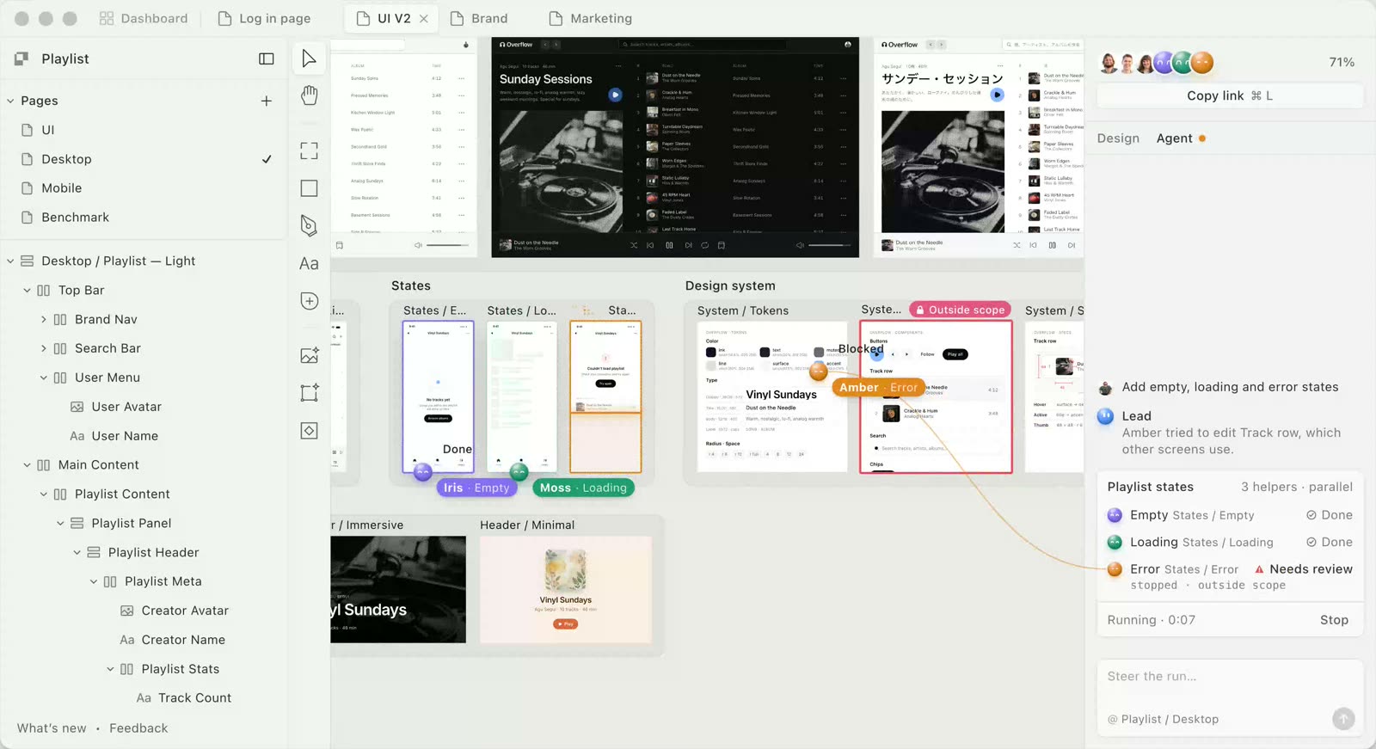The image size is (1376, 749).
Task: Select the Frame tool
Action: pyautogui.click(x=310, y=151)
